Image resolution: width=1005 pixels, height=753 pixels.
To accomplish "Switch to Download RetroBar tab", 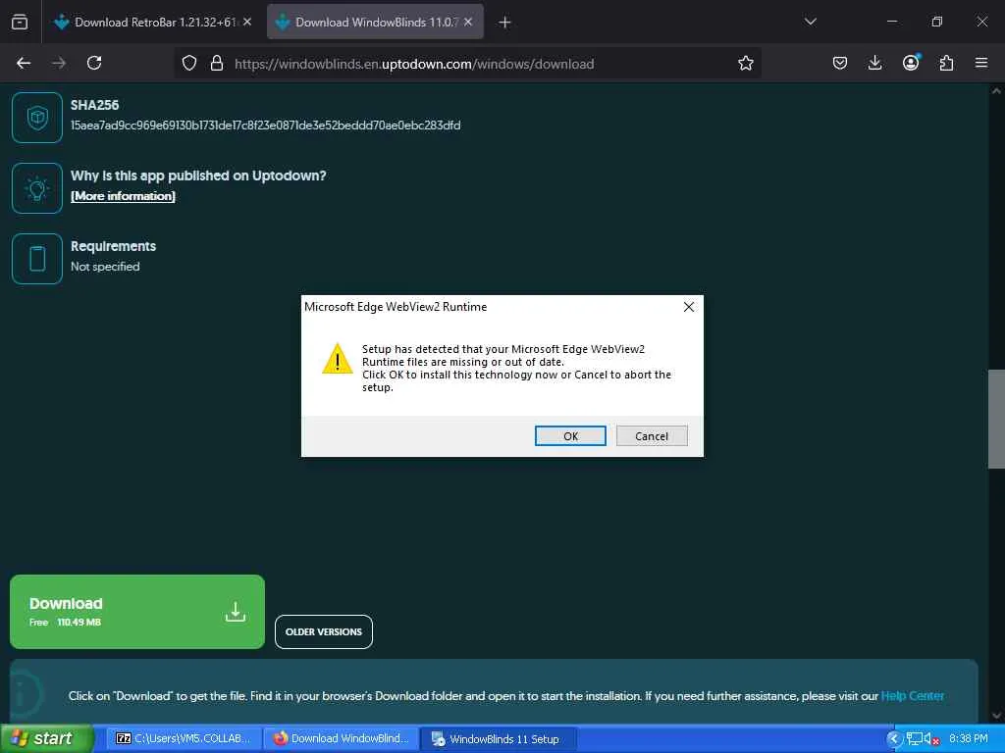I will (x=152, y=23).
